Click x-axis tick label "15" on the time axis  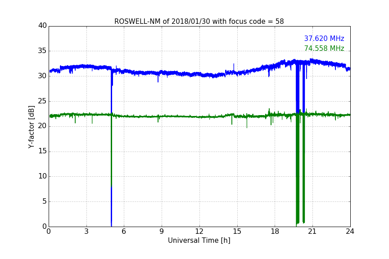(237, 232)
